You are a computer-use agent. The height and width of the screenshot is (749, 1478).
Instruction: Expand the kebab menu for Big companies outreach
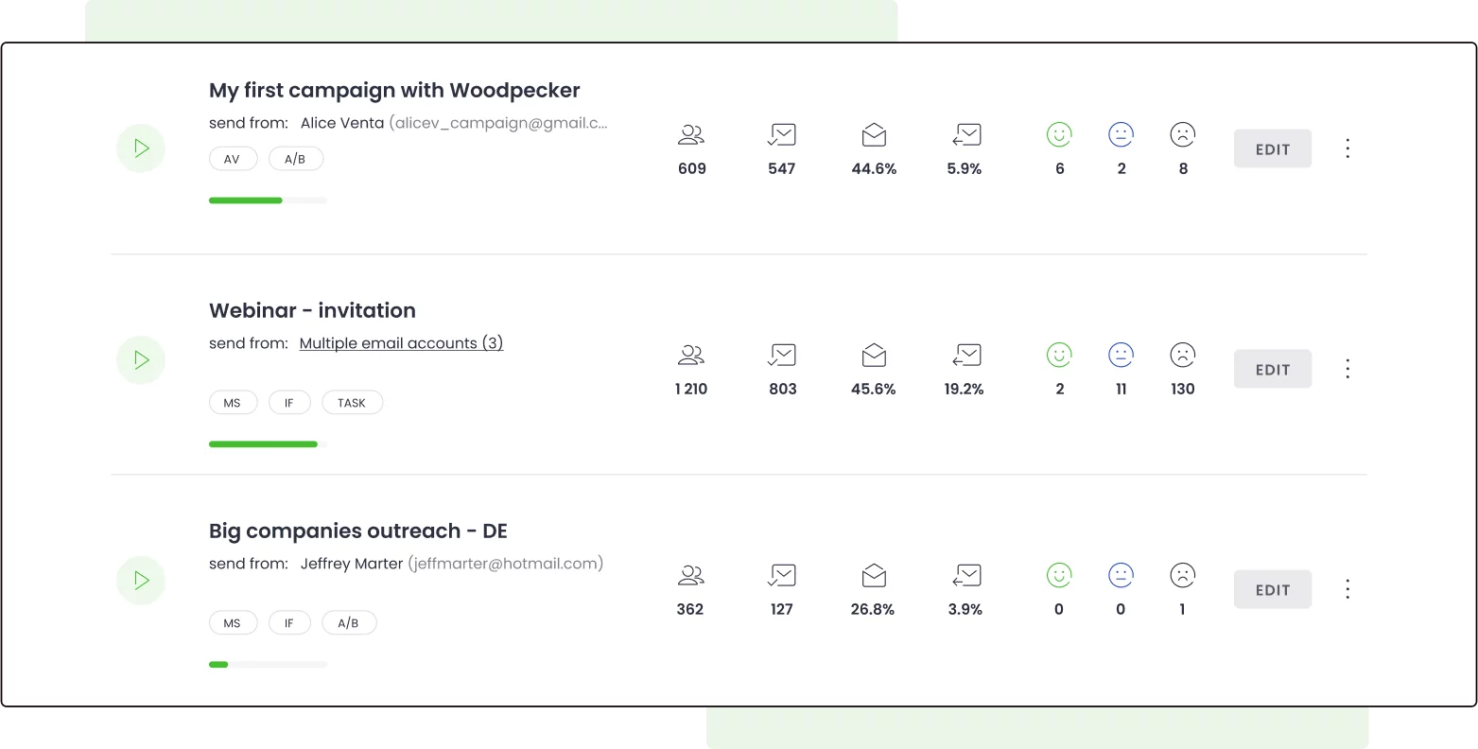1348,589
